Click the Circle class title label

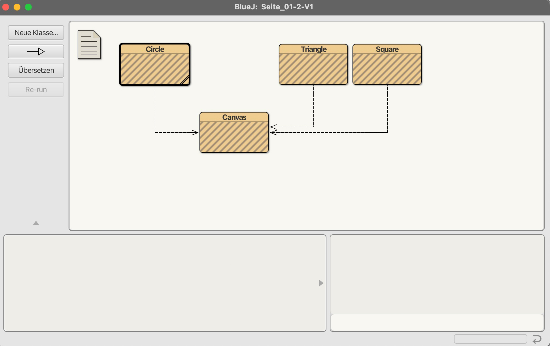pos(155,49)
